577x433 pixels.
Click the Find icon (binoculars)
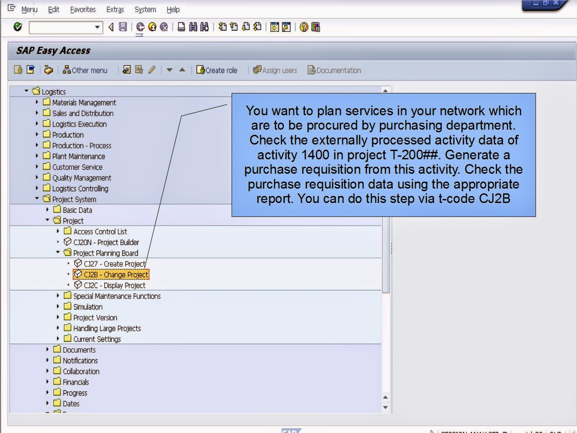point(193,27)
